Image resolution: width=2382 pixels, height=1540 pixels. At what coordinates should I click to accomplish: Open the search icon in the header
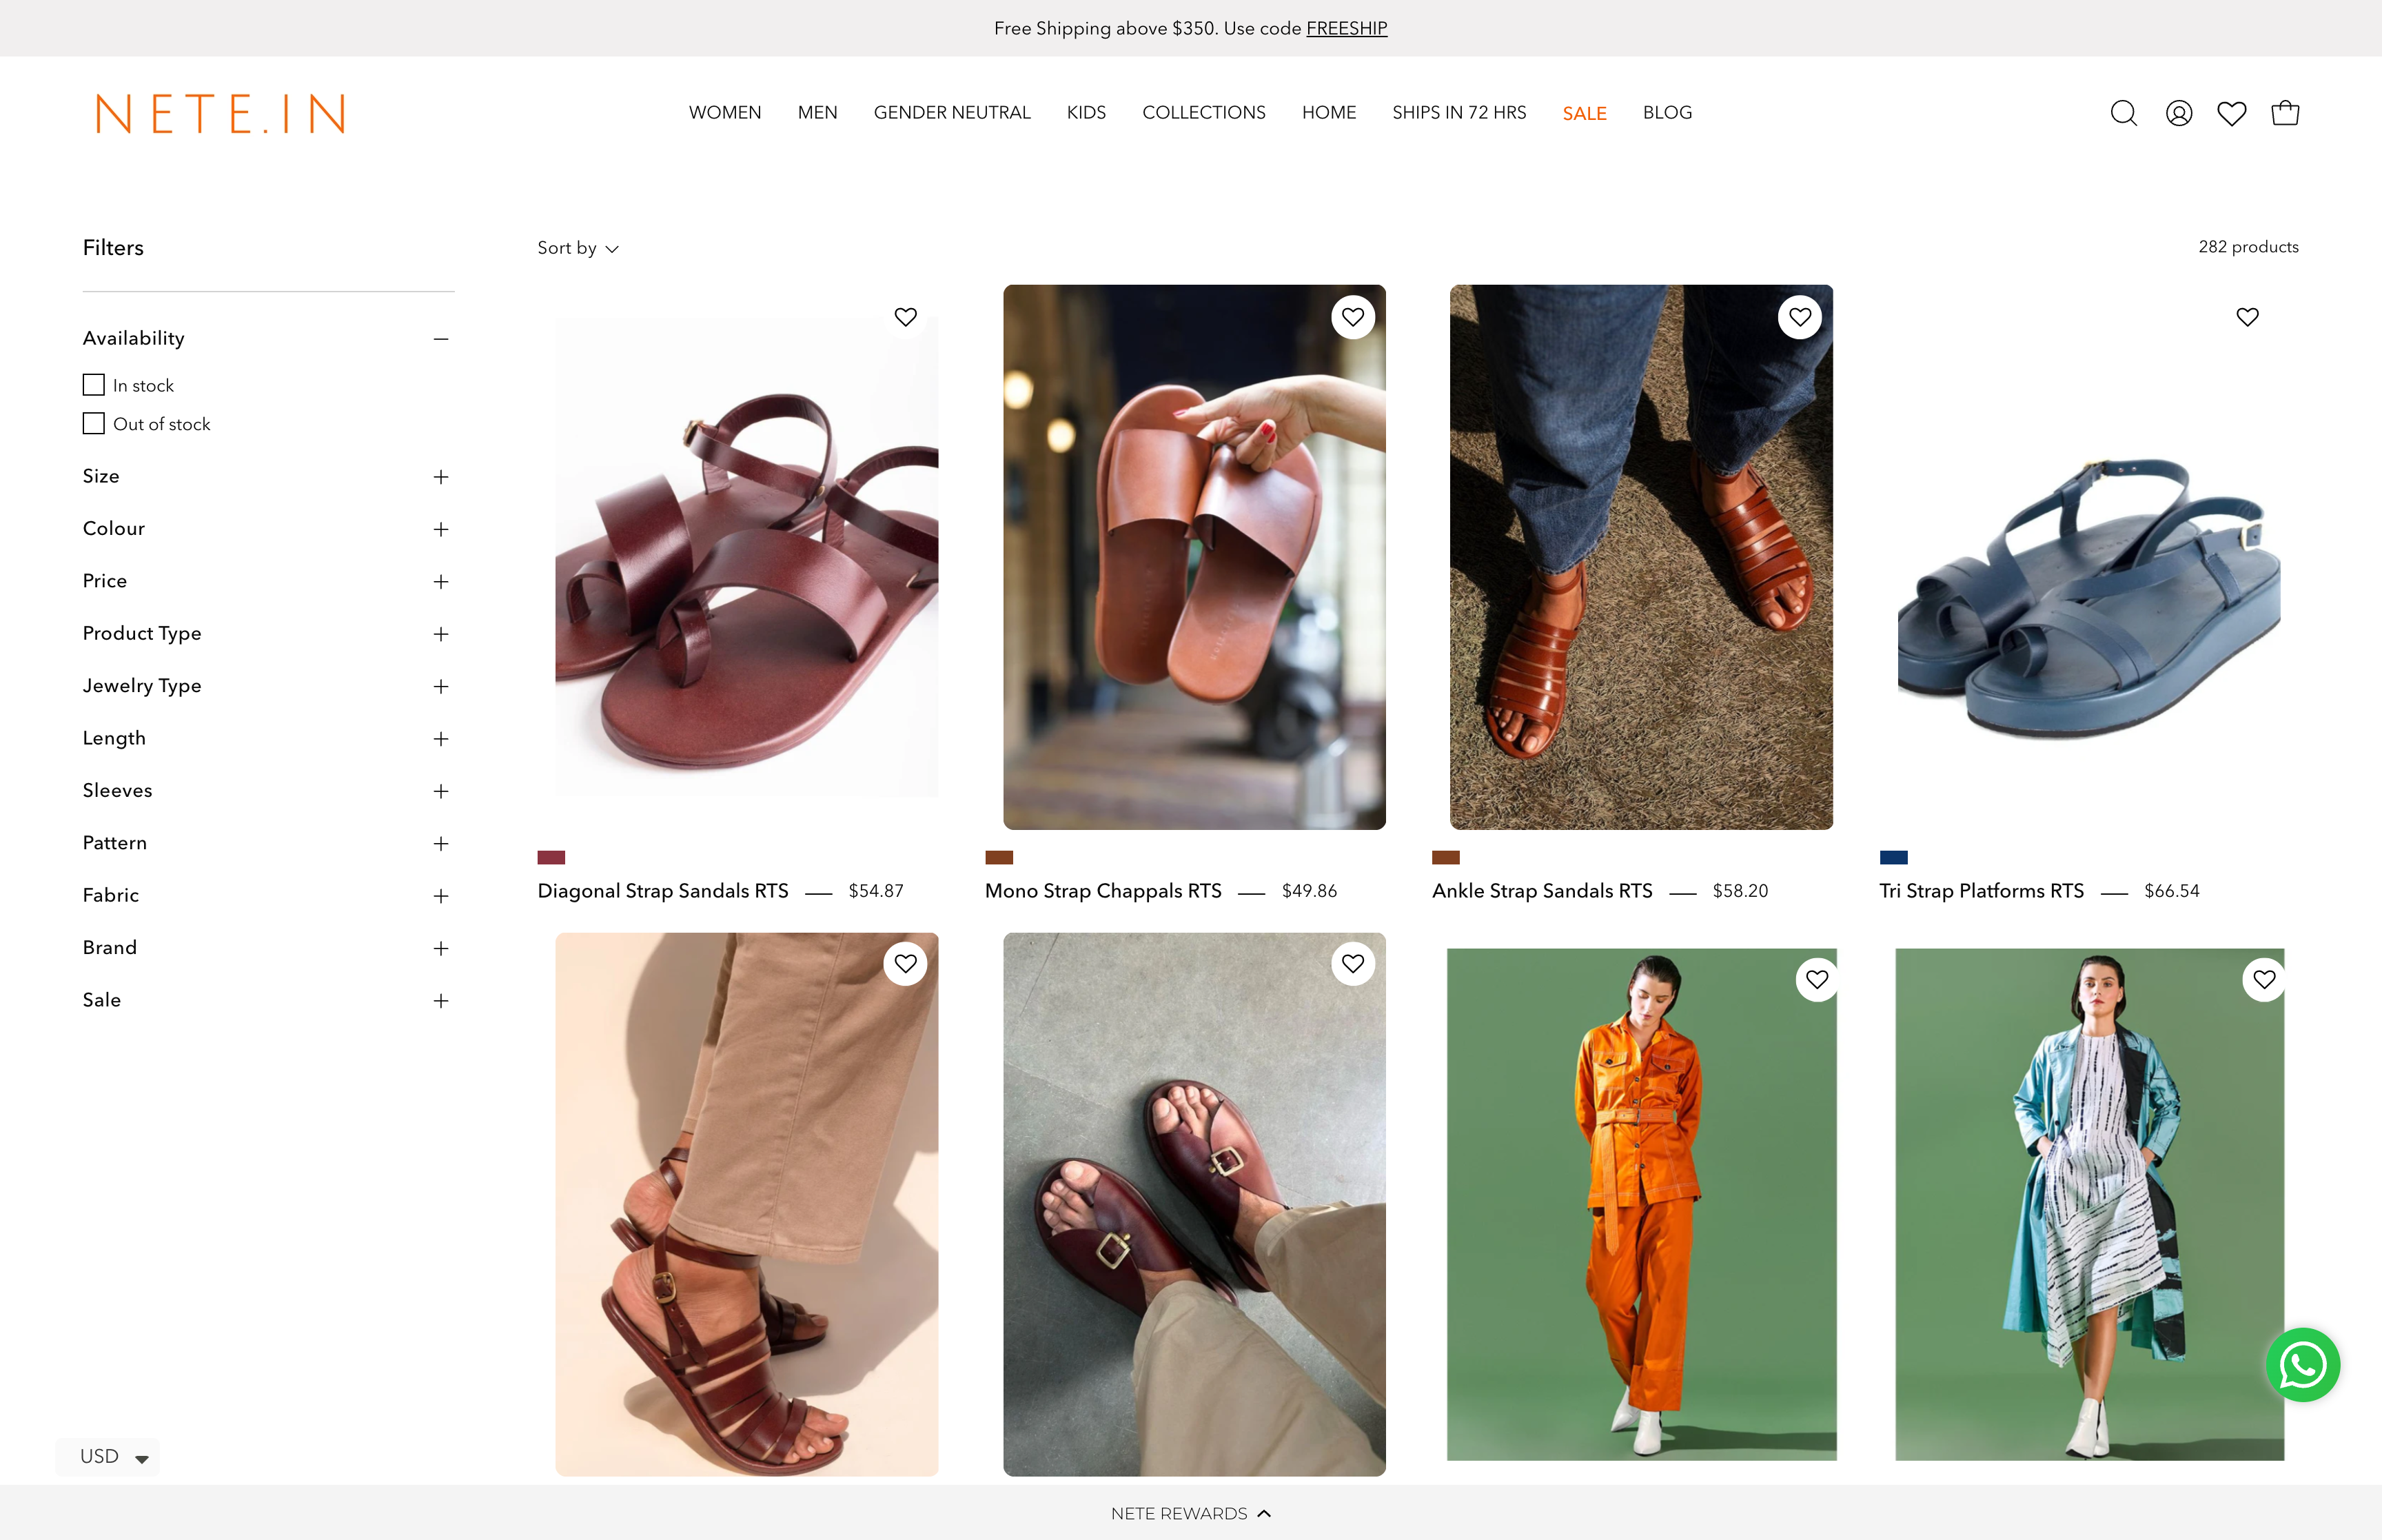click(2124, 113)
